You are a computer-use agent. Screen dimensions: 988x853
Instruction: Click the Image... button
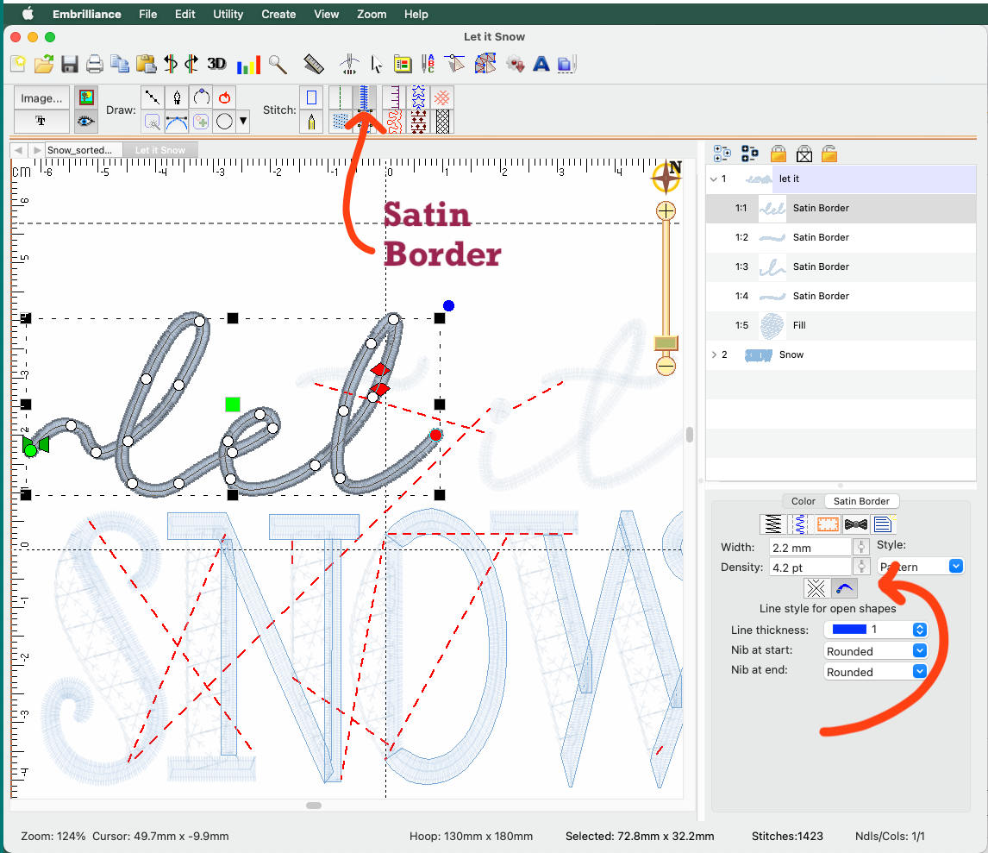coord(41,98)
